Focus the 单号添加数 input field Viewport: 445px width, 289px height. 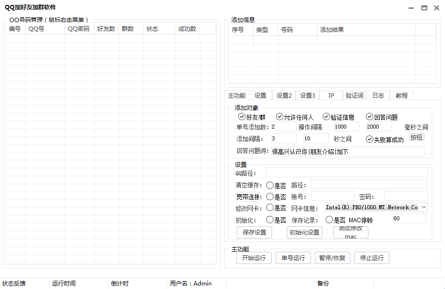pos(283,127)
